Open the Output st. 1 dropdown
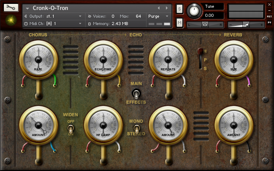The height and width of the screenshot is (171, 274). (54, 16)
